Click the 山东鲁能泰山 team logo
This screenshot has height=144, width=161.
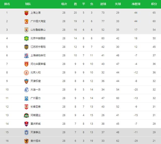click(26, 30)
